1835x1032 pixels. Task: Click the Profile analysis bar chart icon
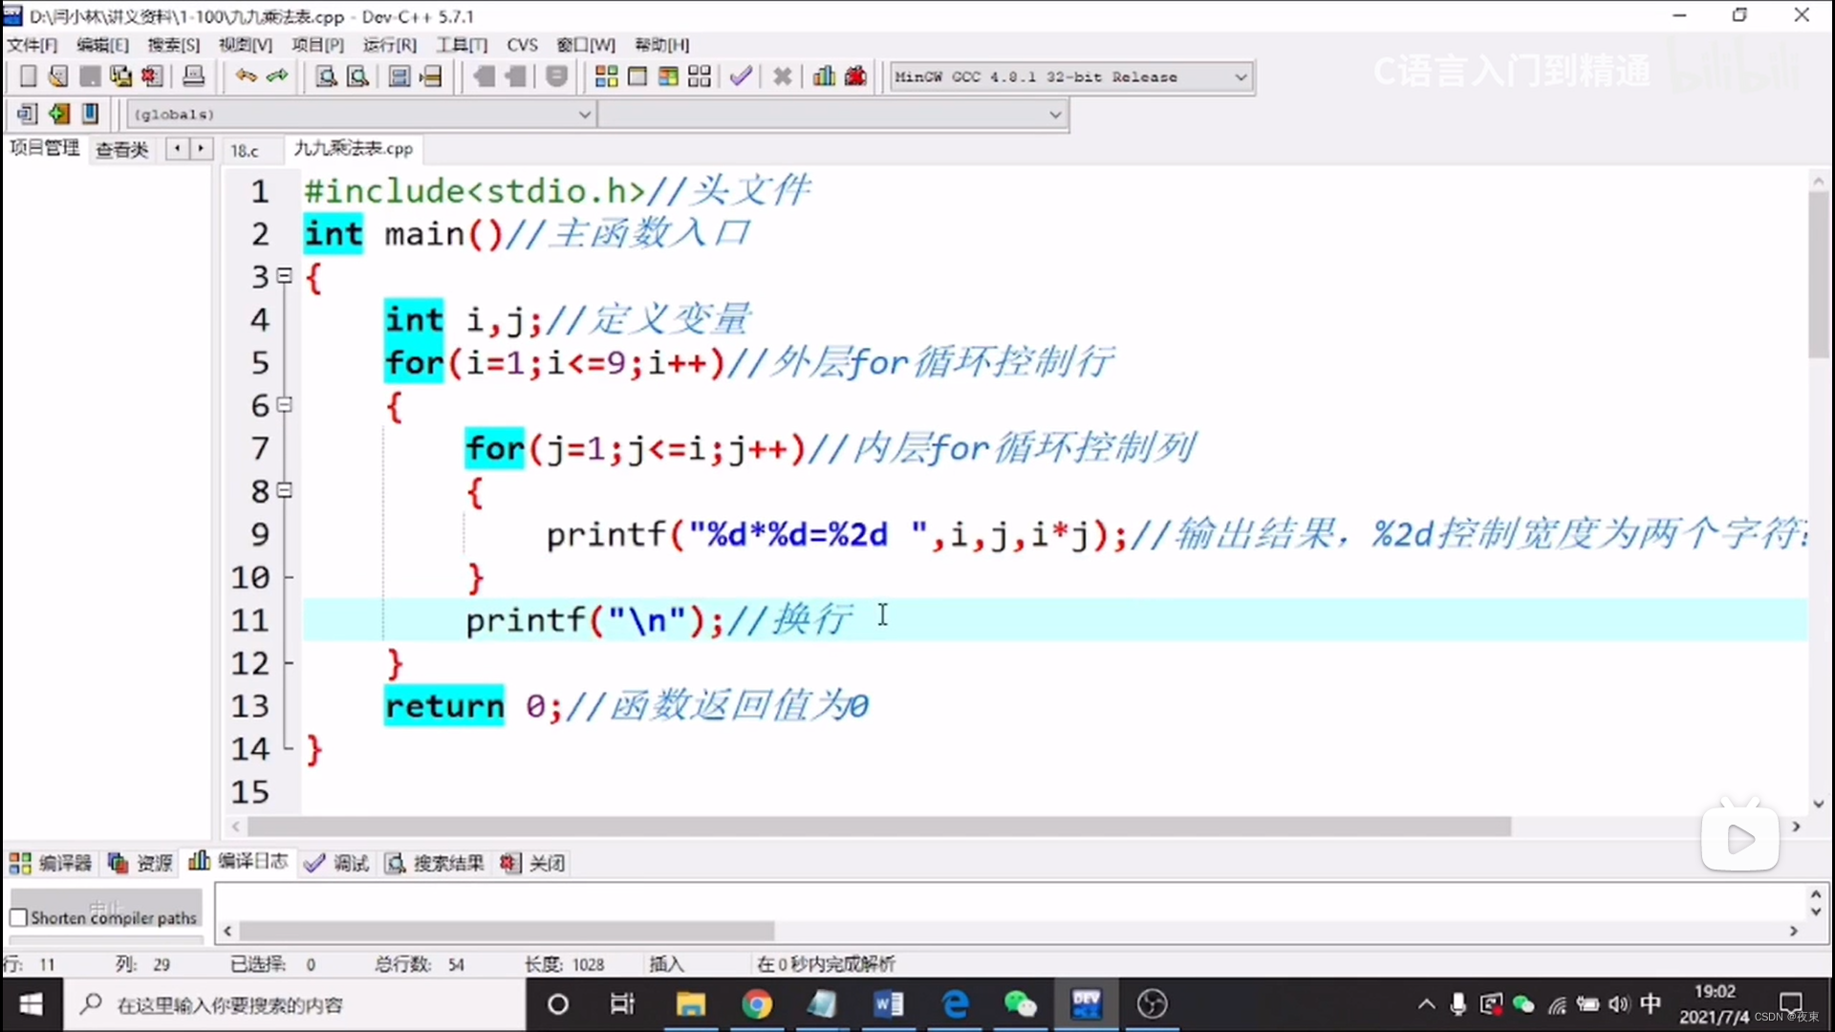(824, 76)
